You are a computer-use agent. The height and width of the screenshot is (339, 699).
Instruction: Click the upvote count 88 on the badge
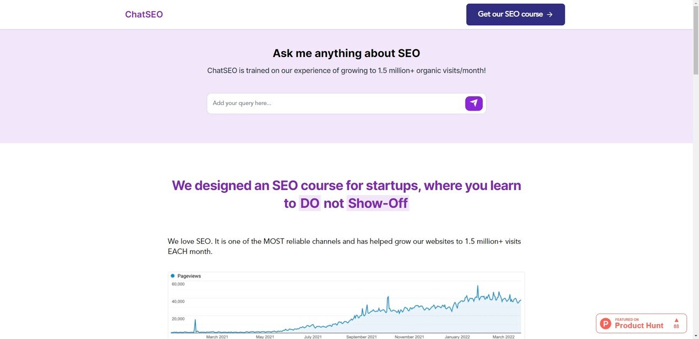(676, 327)
